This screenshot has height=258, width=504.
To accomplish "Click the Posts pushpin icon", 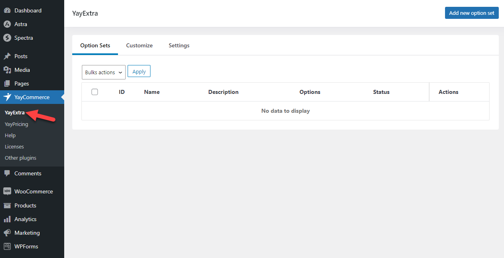I will point(7,56).
